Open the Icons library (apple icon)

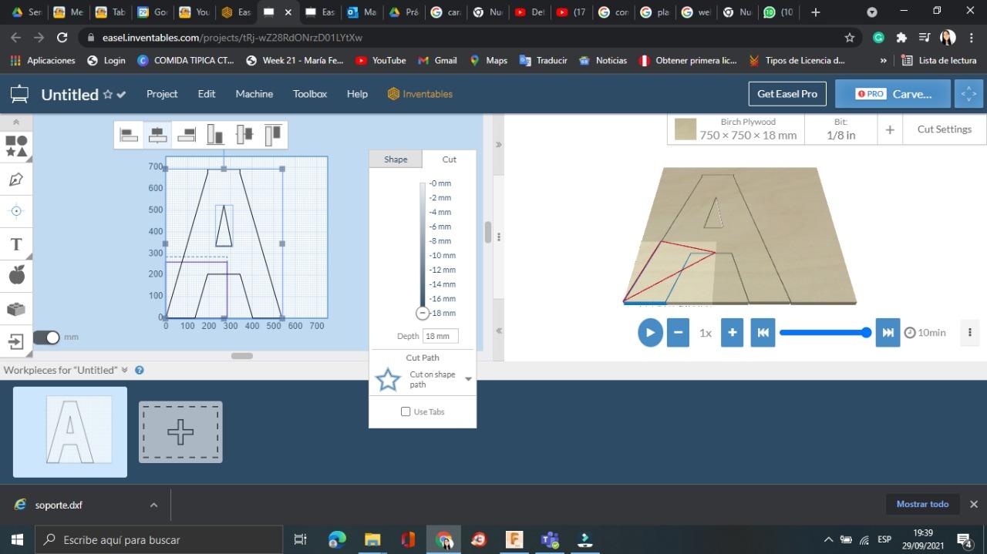(16, 274)
